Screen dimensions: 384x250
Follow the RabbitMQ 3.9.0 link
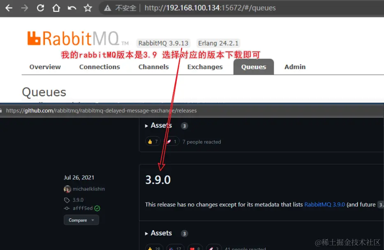coord(324,204)
